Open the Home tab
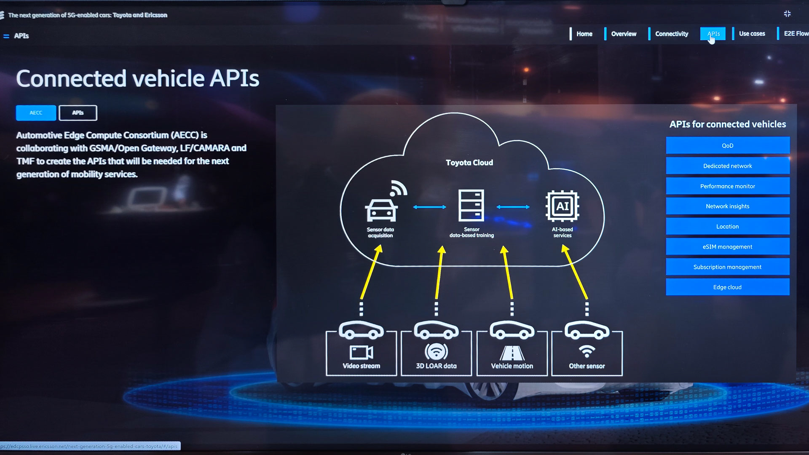The width and height of the screenshot is (809, 455). pyautogui.click(x=584, y=34)
